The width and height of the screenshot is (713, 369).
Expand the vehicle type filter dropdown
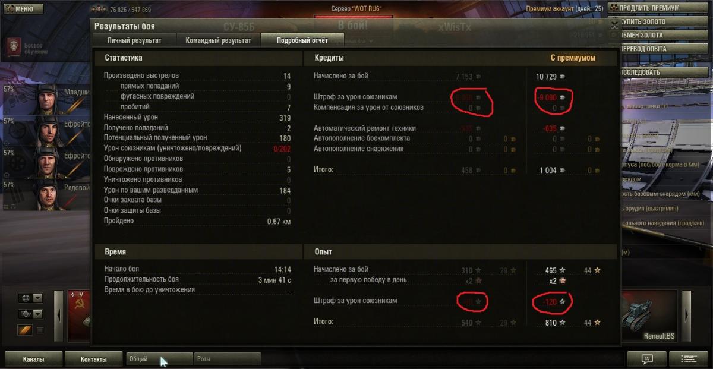(37, 314)
